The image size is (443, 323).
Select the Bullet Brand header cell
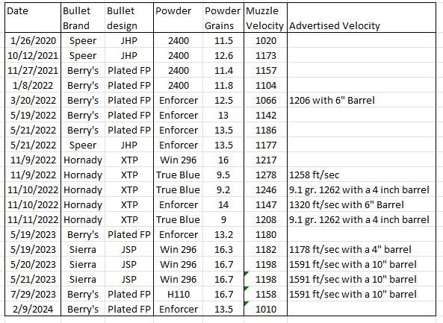pos(83,18)
